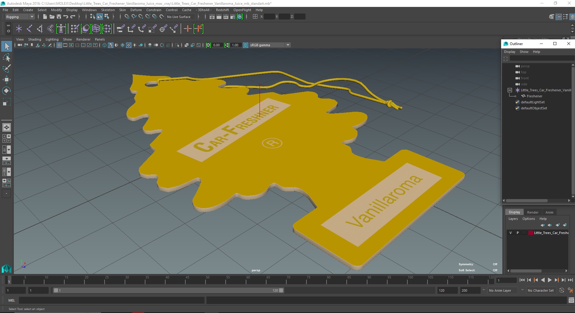Viewport: 575px width, 313px height.
Task: Click the Create Locator shelf icon
Action: 19,29
